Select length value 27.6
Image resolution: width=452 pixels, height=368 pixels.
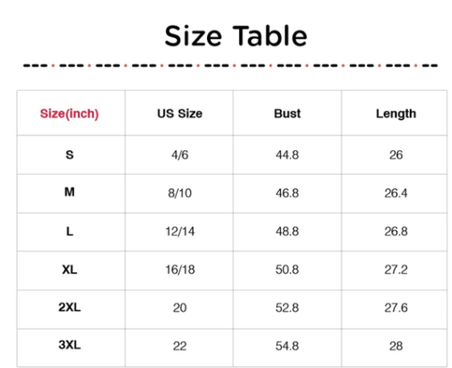pyautogui.click(x=396, y=308)
